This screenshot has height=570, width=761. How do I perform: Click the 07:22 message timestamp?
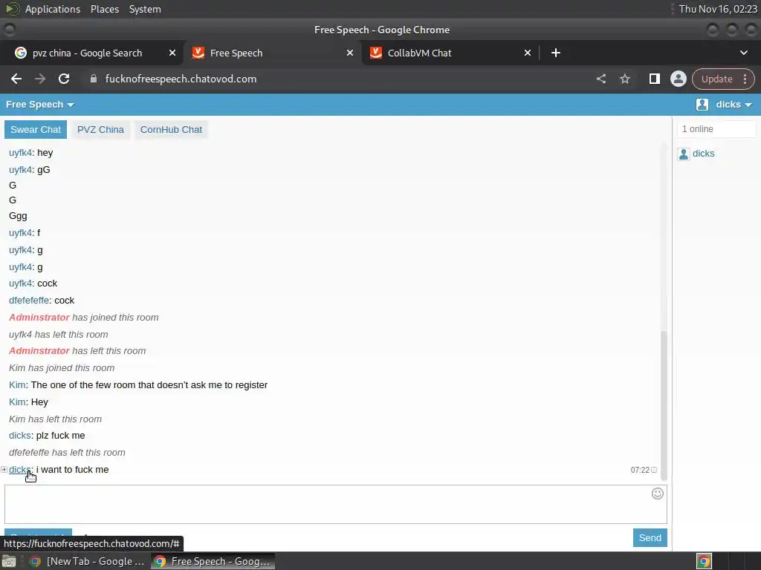coord(640,470)
